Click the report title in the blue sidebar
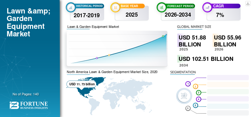The image size is (252, 117). click(x=28, y=22)
